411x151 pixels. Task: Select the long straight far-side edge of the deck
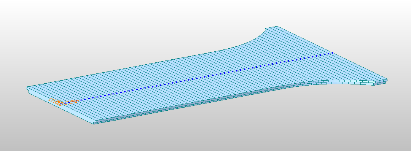(x=124, y=68)
